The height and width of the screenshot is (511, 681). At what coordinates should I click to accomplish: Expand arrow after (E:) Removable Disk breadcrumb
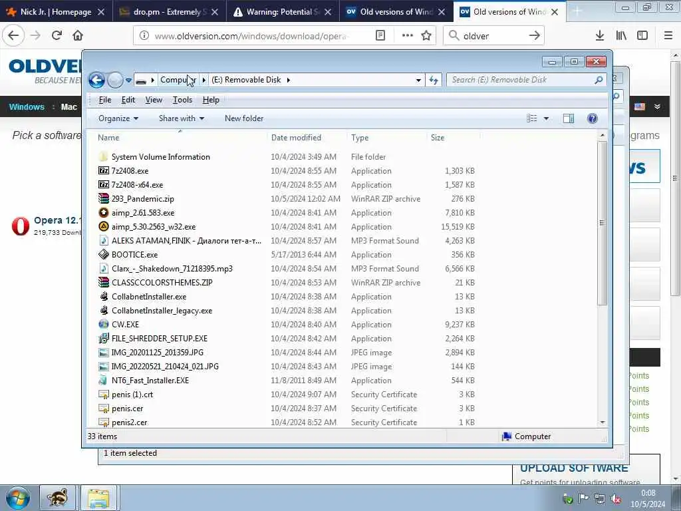tap(289, 80)
